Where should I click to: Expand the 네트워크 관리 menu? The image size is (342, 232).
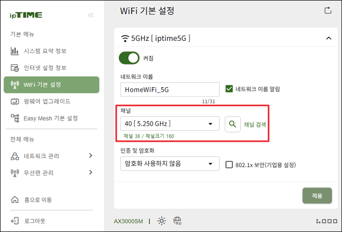[51, 156]
